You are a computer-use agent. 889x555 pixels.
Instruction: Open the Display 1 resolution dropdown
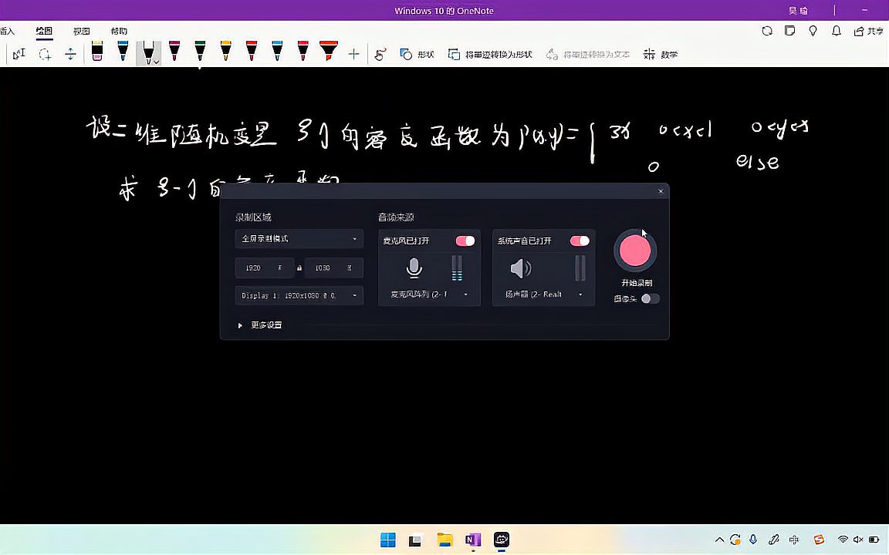(299, 295)
